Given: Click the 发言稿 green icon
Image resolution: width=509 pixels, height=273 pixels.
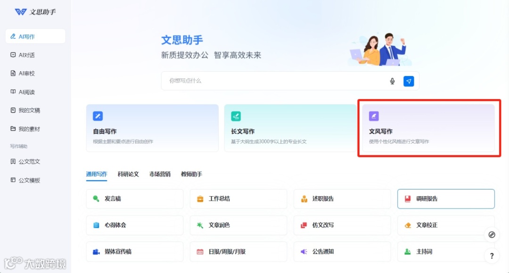Looking at the screenshot, I should 96,199.
